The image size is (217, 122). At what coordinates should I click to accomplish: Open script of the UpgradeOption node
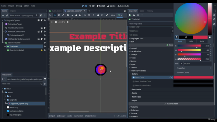41,20
